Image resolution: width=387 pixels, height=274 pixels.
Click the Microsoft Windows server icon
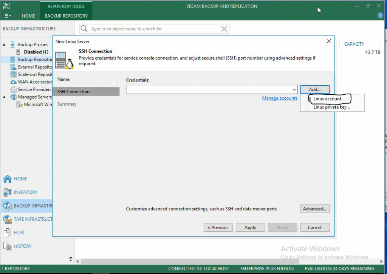19,105
